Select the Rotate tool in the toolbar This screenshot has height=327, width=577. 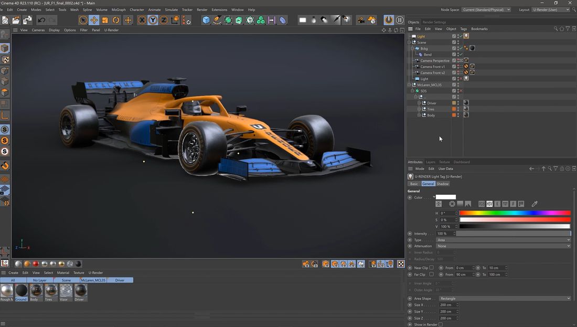point(115,20)
